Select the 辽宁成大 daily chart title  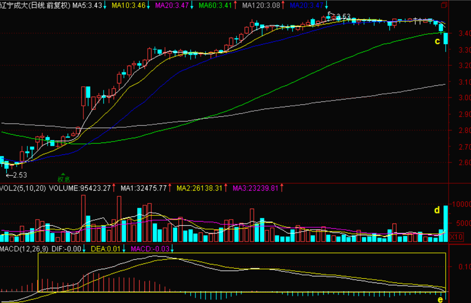[35, 5]
